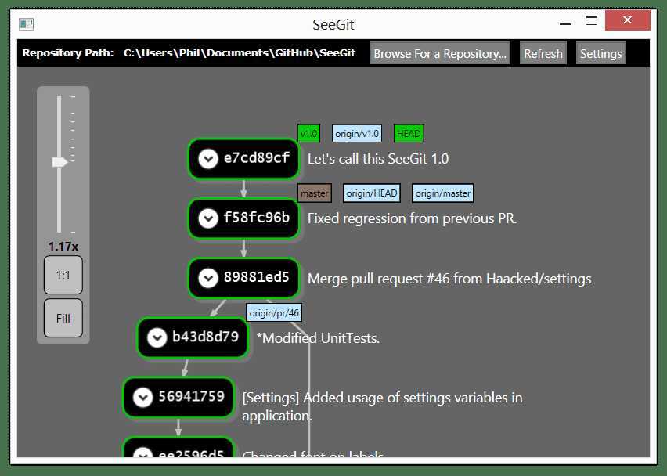Select the master branch label
This screenshot has height=476, width=667.
[315, 193]
